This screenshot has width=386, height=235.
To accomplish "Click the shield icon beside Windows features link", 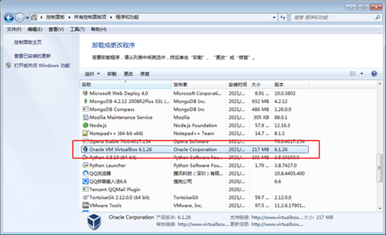I will click(x=8, y=66).
